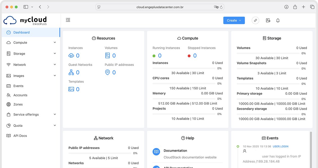
Task: Show Safari tab overview
Action: click(312, 7)
